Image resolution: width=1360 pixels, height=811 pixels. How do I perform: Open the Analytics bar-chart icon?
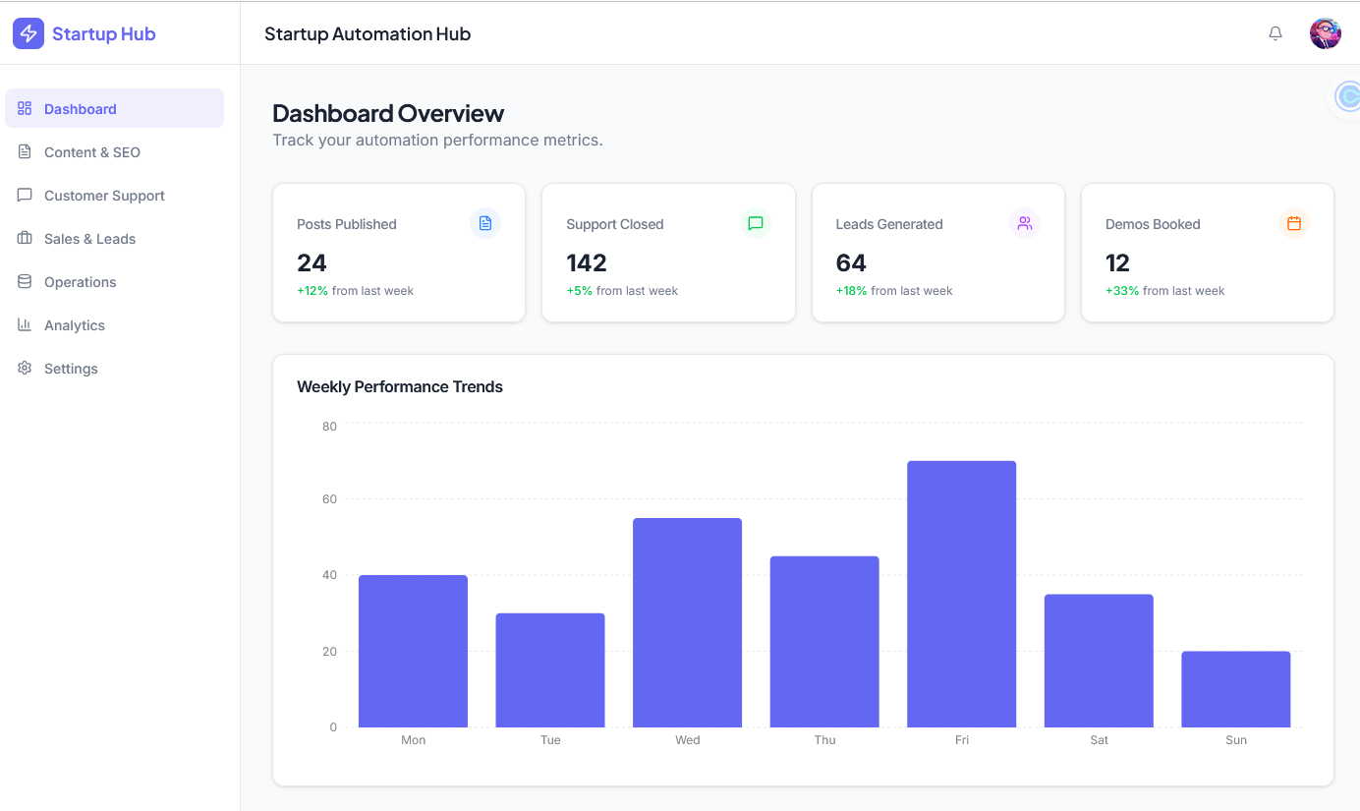tap(24, 324)
